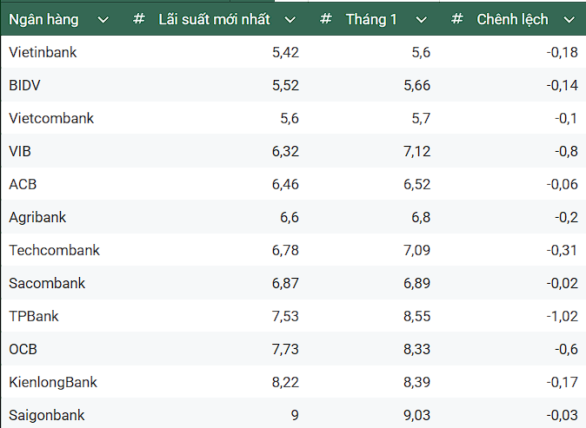The height and width of the screenshot is (428, 586).
Task: Click the hash icon beside Tháng 1
Action: tap(326, 19)
